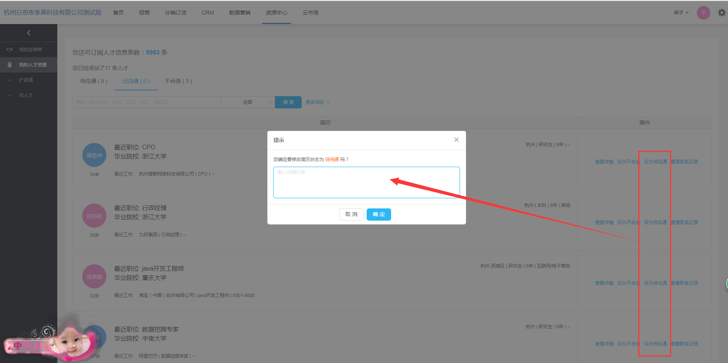Click the 我的经销商 handshake icon
This screenshot has height=363, width=728.
(10, 50)
